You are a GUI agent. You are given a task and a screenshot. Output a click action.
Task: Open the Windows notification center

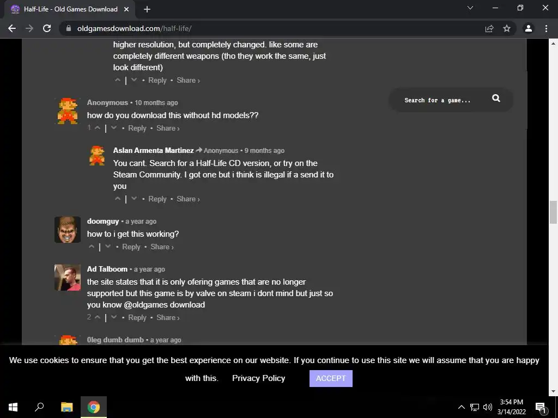coord(541,407)
